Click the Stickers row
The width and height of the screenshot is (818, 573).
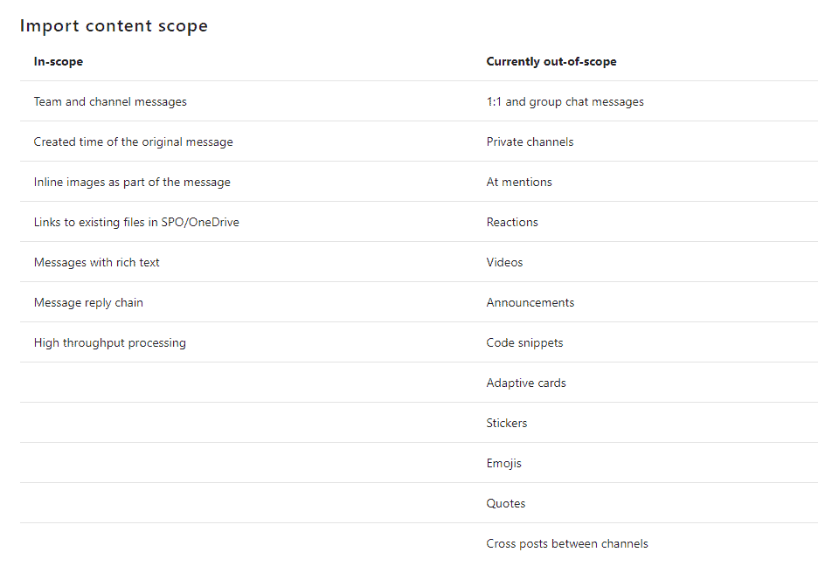tap(507, 423)
